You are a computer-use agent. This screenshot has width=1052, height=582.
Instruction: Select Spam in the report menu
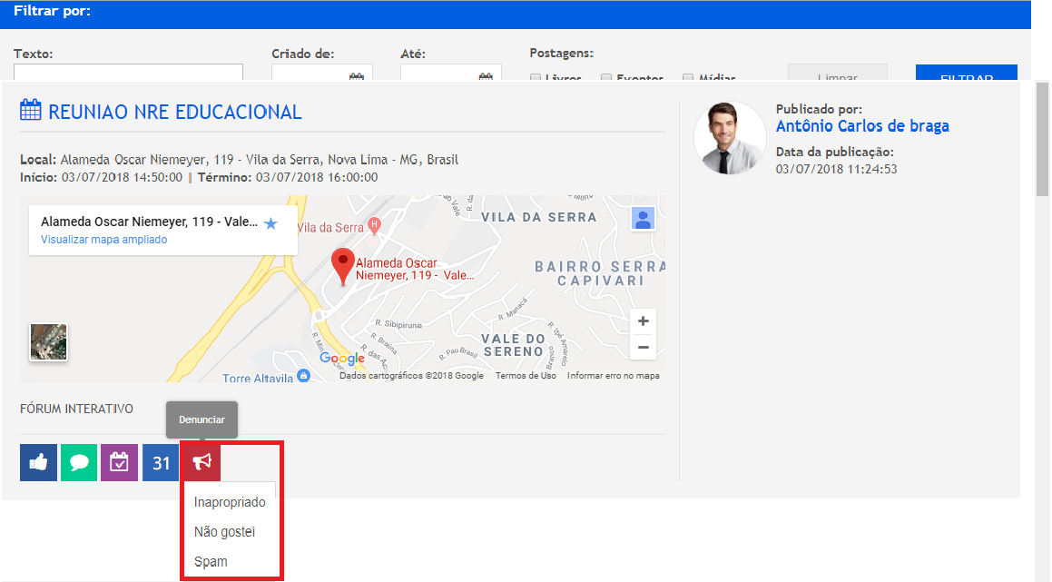pyautogui.click(x=211, y=562)
